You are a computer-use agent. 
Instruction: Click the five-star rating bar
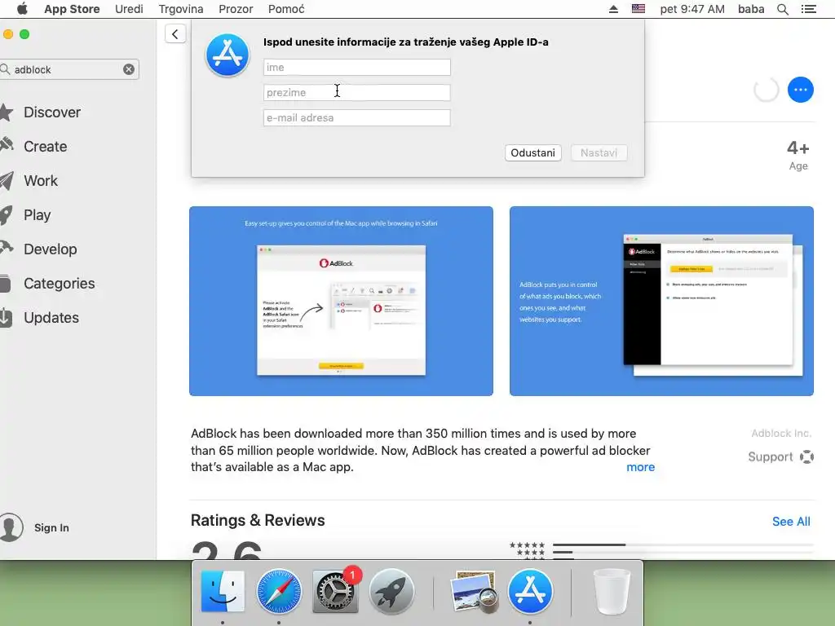[683, 545]
